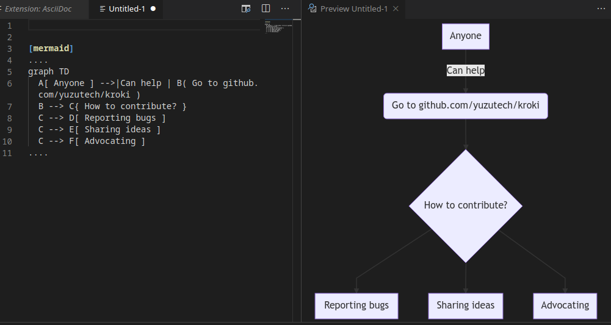
Task: Click the 'graph TD' text on line 5
Action: (x=49, y=71)
